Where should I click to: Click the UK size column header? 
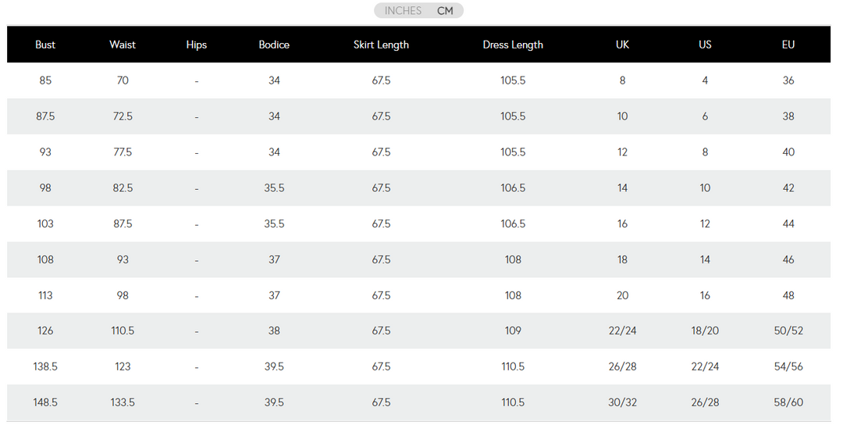(x=622, y=45)
